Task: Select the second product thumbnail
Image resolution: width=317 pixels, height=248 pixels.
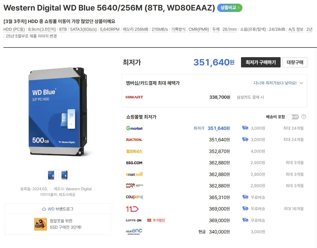Action: (65, 175)
